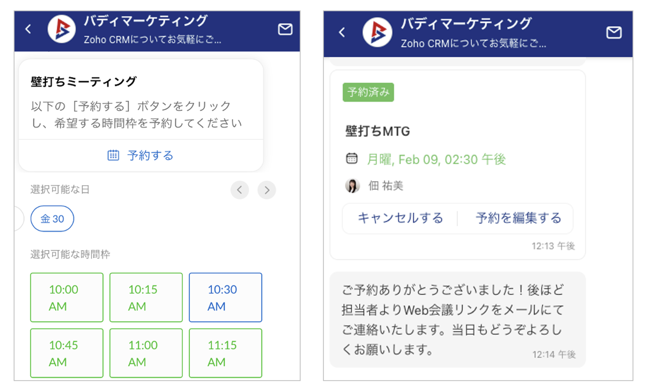Viewport: 645px width, 391px height.
Task: Click 予約を編集する to edit booking
Action: coord(518,218)
